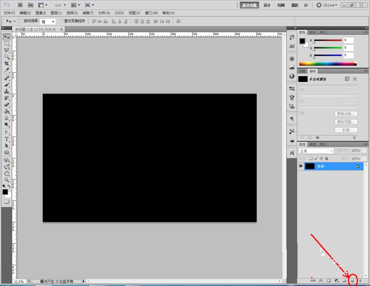The height and width of the screenshot is (286, 370).
Task: Open the Paragraph panel icon
Action: click(x=292, y=119)
